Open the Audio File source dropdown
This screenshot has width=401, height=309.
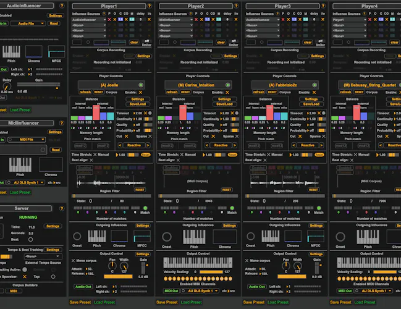point(28,23)
